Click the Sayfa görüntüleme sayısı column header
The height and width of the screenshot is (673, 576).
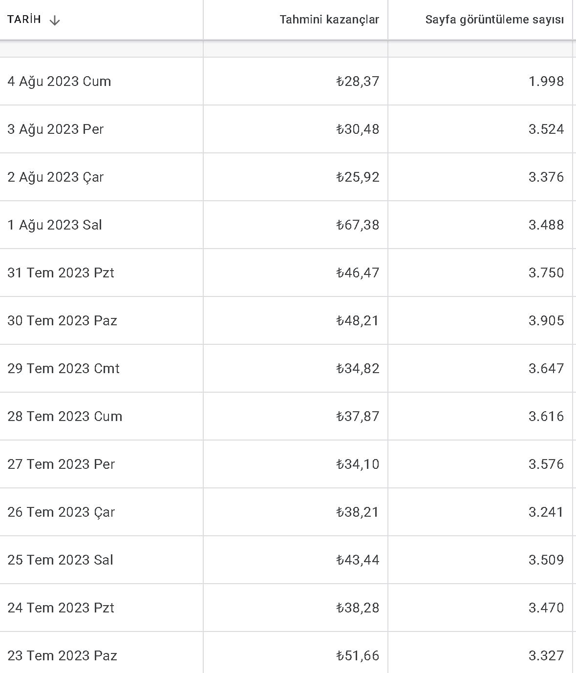494,20
